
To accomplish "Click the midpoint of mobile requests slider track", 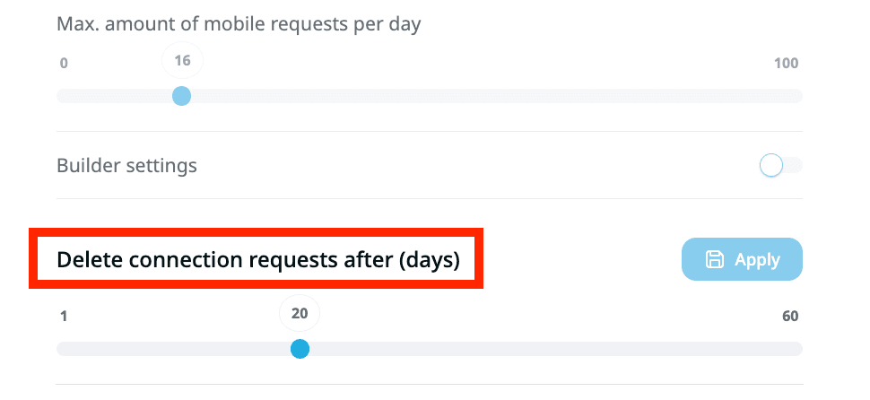I will point(430,96).
